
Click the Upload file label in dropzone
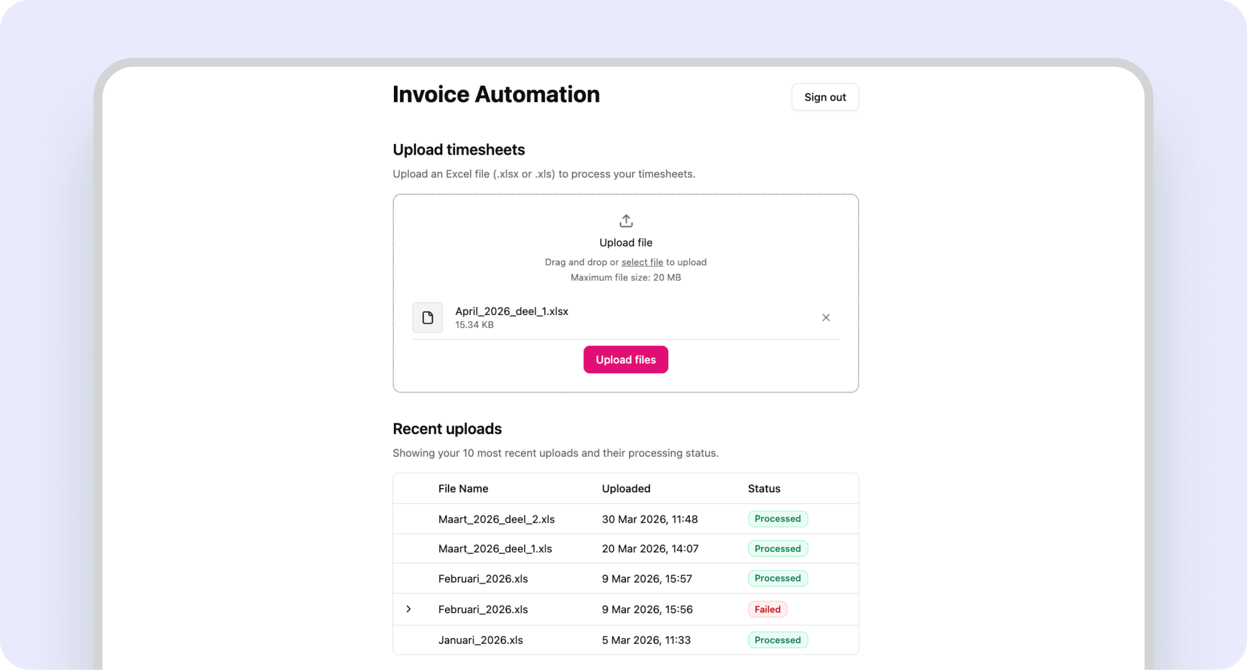point(625,243)
